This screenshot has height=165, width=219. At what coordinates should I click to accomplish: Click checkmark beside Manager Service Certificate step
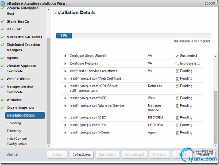click(2, 87)
